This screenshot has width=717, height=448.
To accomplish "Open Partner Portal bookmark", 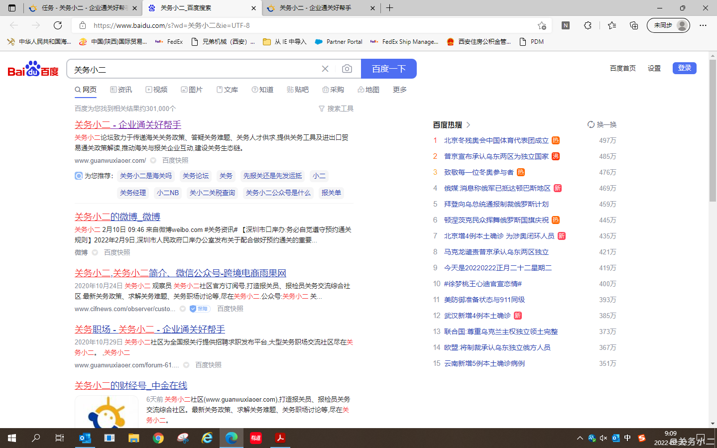I will point(339,42).
